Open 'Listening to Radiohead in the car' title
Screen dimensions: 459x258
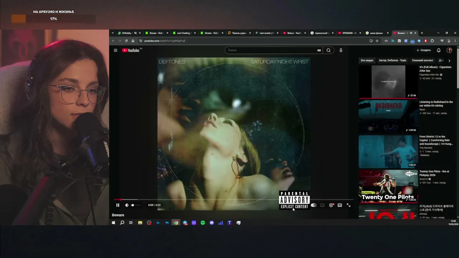(x=436, y=104)
